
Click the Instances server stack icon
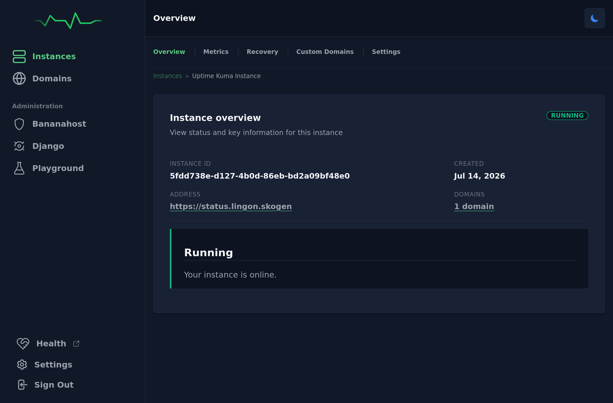[x=19, y=56]
